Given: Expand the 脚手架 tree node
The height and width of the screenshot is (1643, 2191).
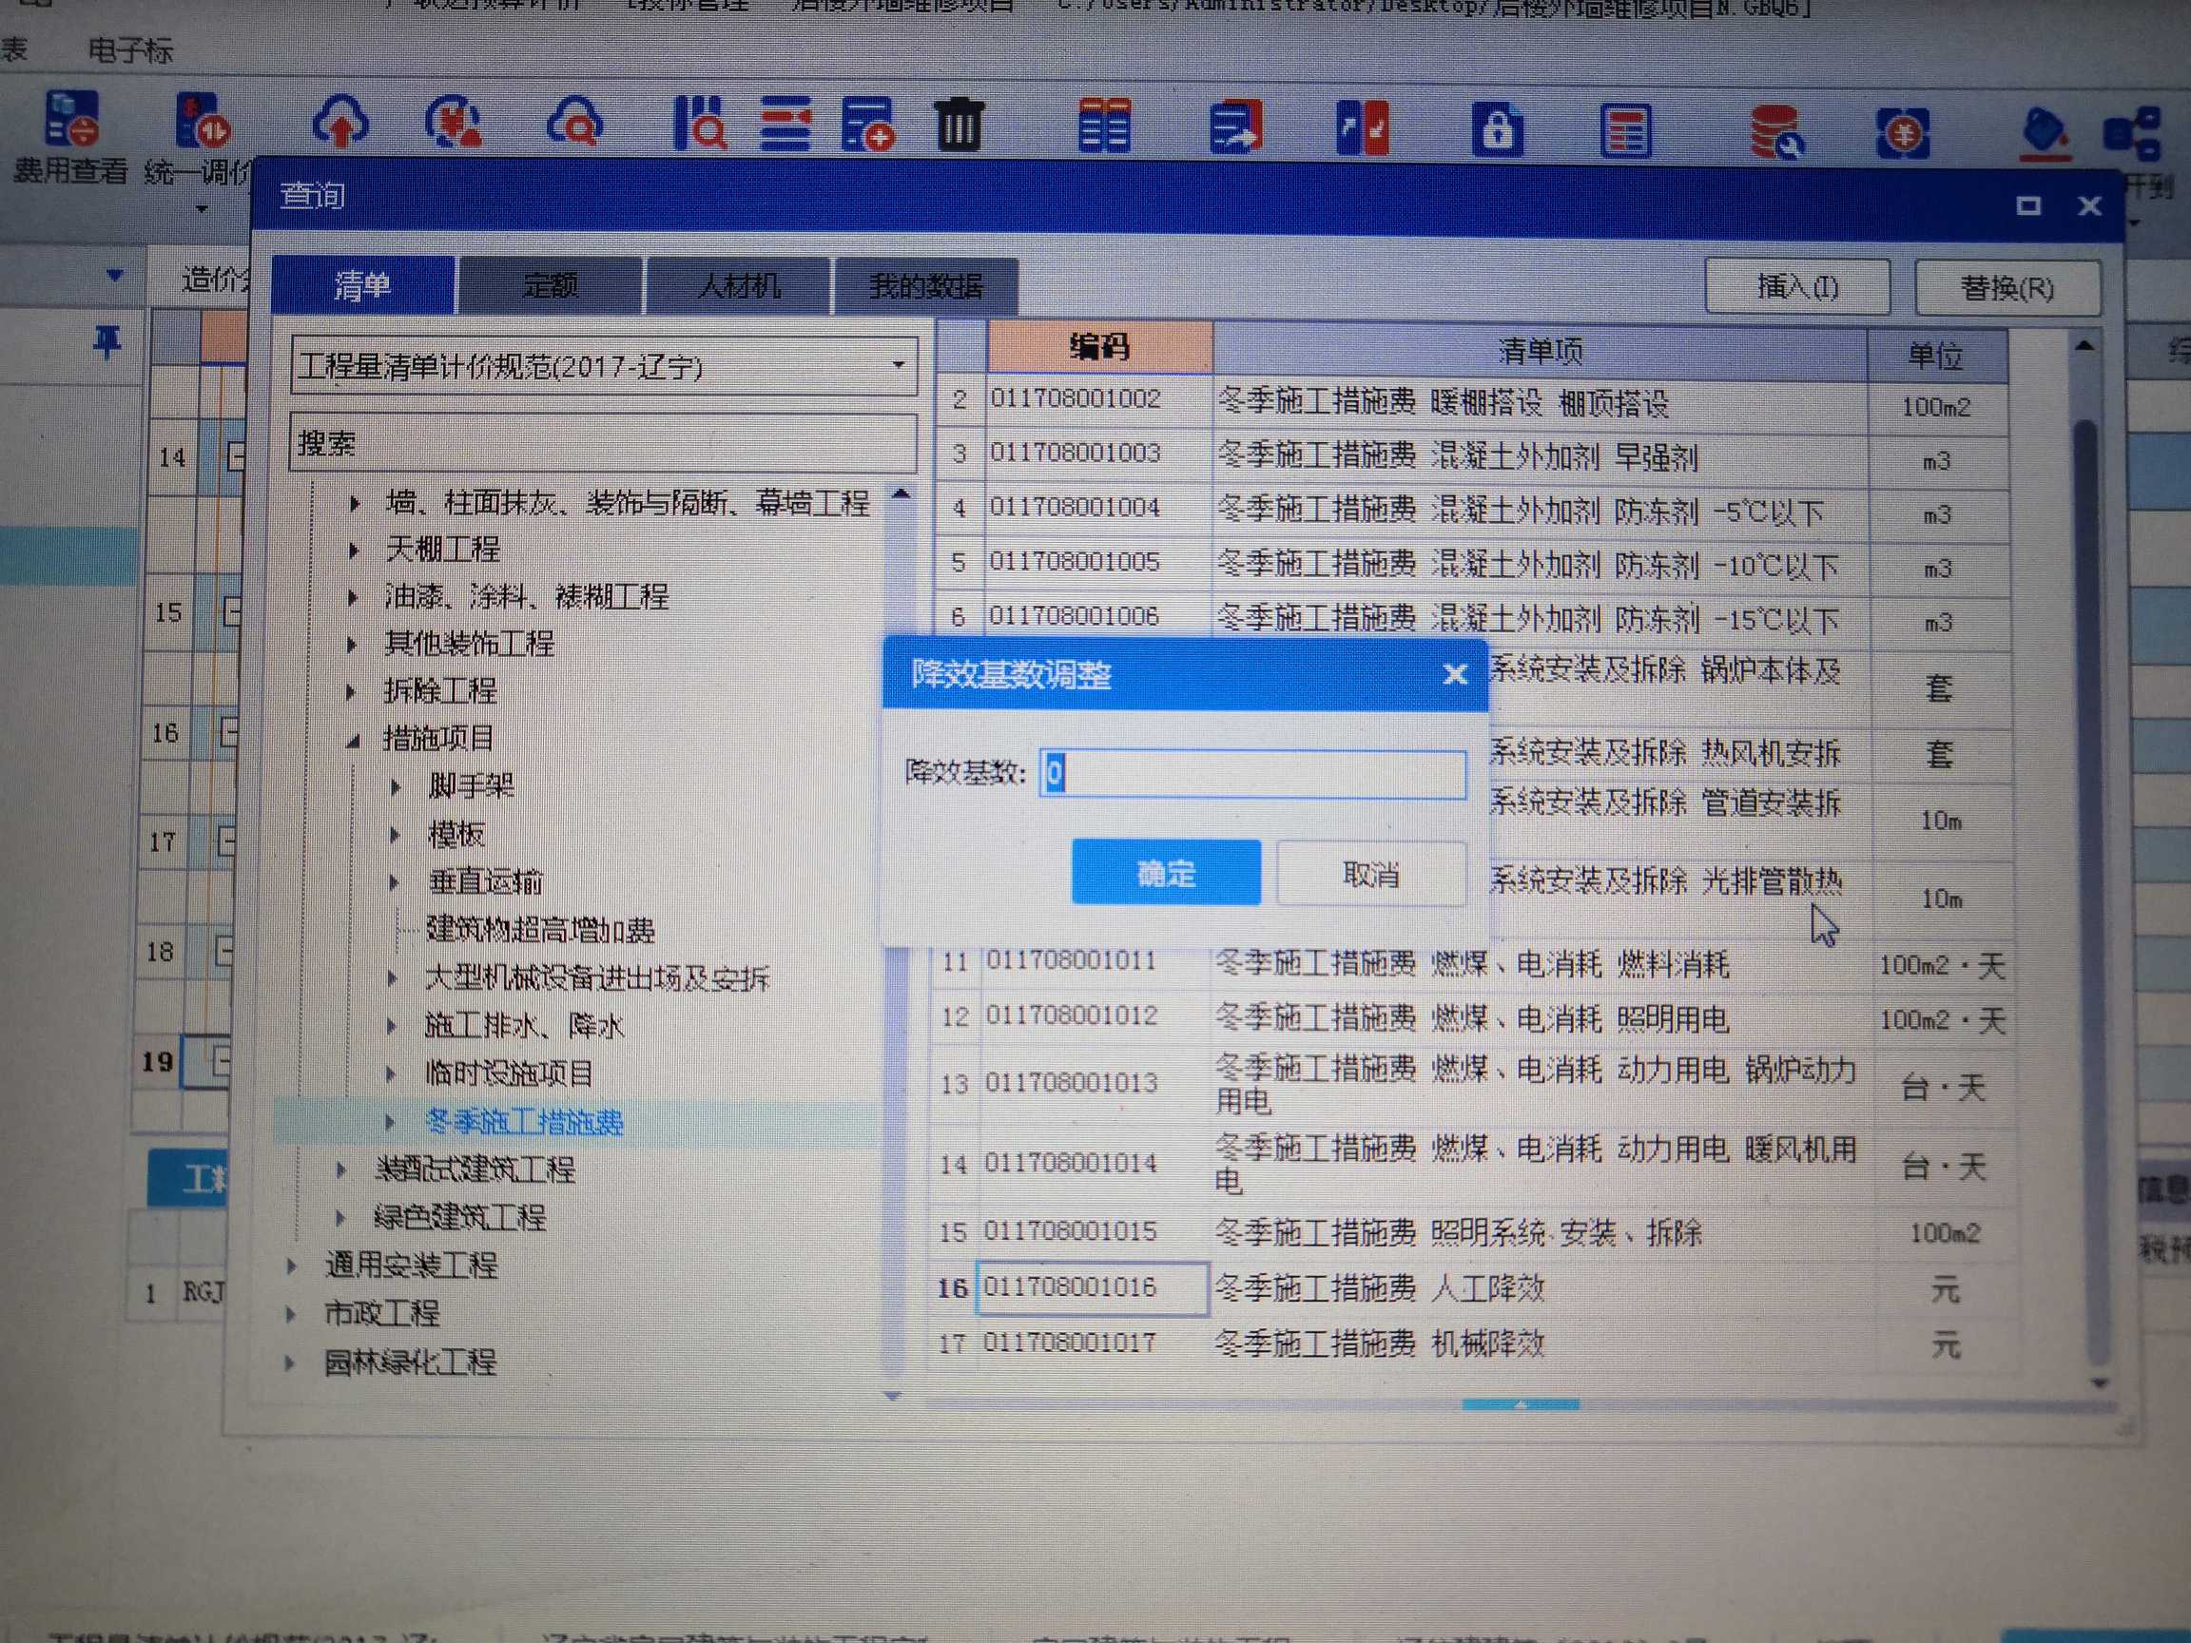Looking at the screenshot, I should coord(396,787).
